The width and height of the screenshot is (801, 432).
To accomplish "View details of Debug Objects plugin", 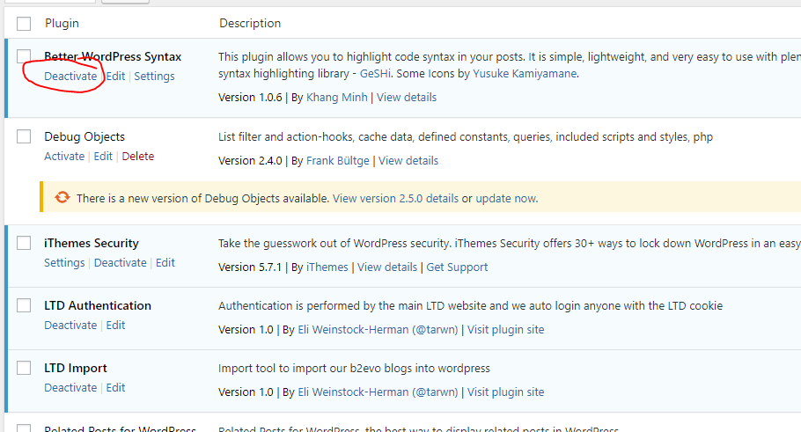I will [408, 161].
